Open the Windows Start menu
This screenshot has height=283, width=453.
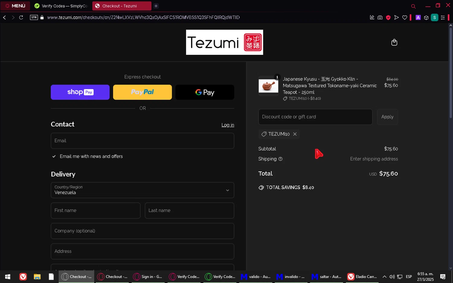pyautogui.click(x=8, y=277)
